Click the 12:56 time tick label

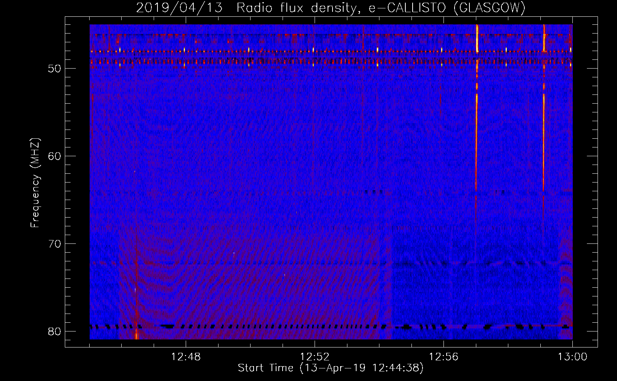click(443, 357)
